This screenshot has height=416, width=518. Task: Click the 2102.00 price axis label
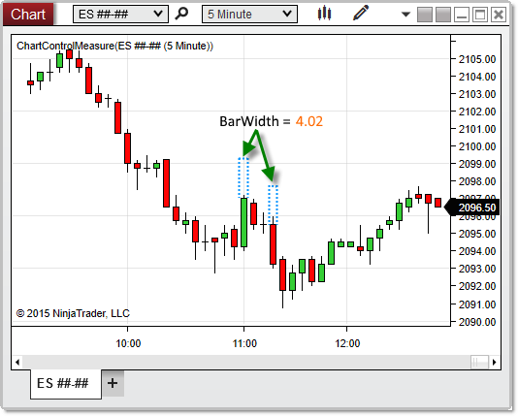tap(477, 112)
